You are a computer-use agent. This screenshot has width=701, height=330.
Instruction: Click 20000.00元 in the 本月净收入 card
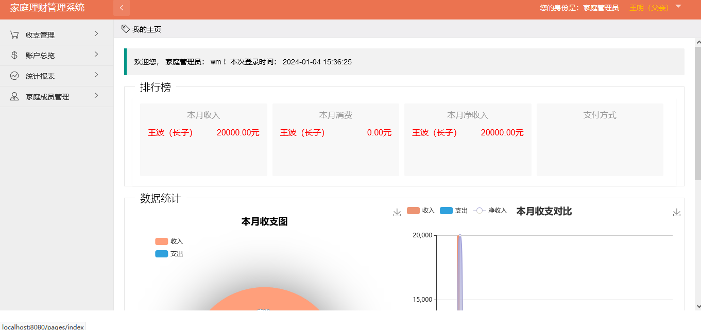coord(502,133)
